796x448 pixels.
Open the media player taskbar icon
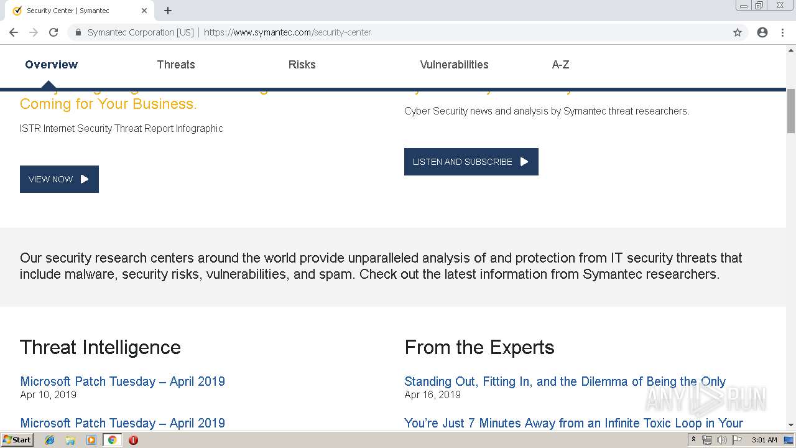(91, 440)
